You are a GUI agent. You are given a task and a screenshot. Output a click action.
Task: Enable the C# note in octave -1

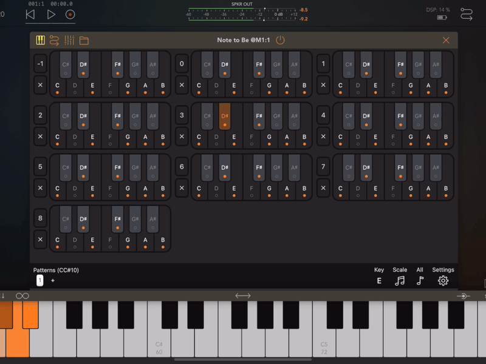64,65
